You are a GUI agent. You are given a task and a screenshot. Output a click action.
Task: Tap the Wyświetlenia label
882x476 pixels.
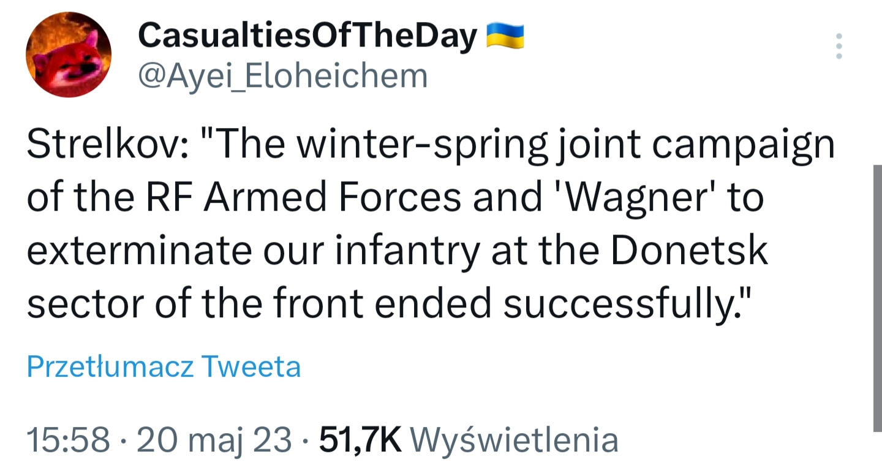click(x=513, y=440)
